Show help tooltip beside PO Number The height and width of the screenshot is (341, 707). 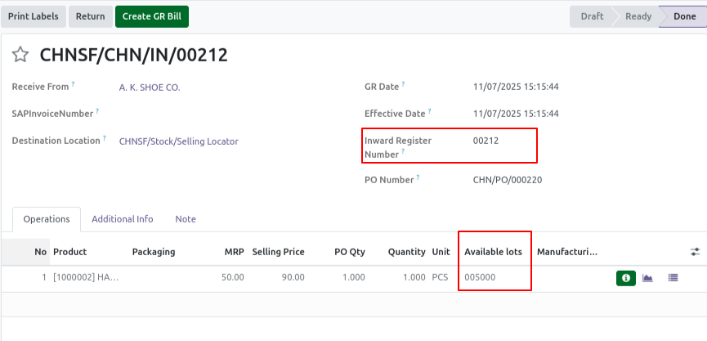[418, 177]
